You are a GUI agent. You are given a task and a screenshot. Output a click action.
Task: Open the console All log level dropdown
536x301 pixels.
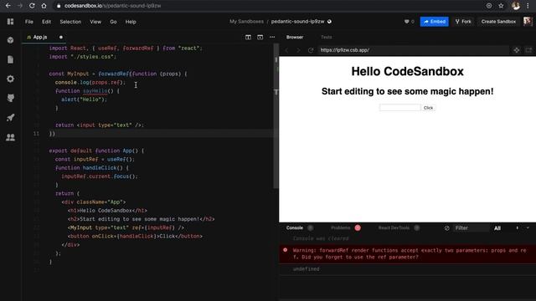(x=497, y=228)
